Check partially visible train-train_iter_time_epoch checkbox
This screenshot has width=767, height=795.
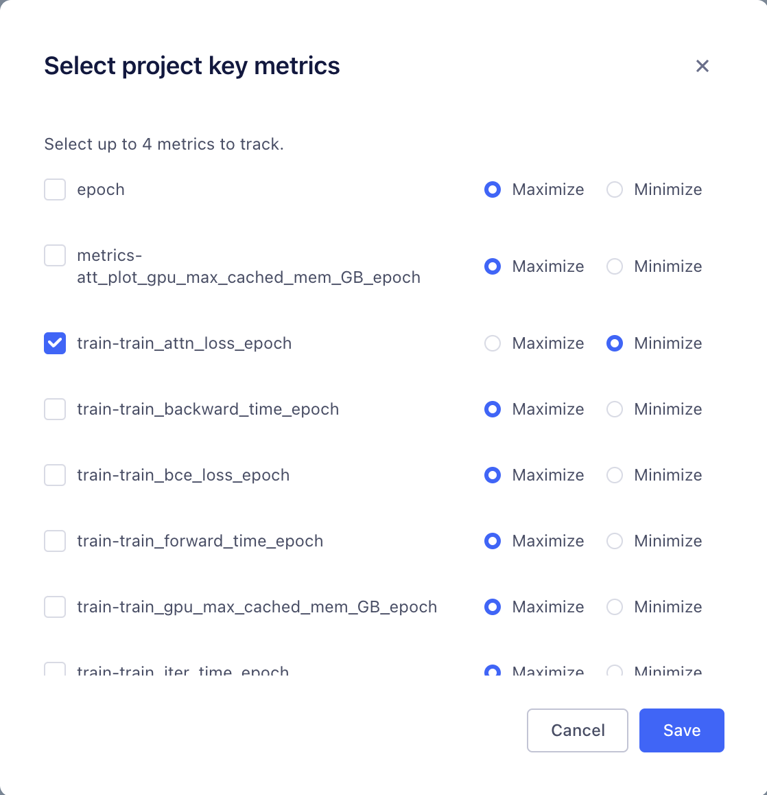[55, 669]
